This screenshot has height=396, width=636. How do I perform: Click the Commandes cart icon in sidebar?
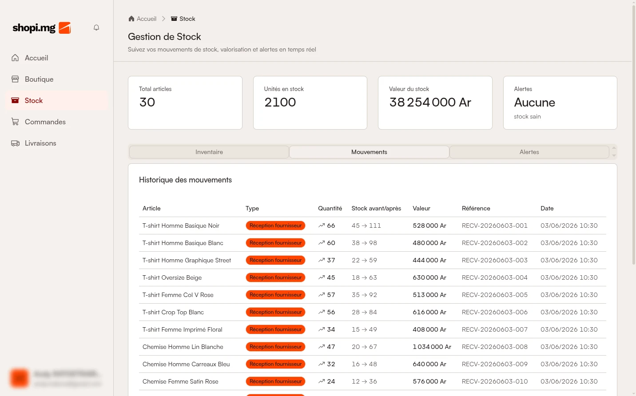pyautogui.click(x=15, y=122)
